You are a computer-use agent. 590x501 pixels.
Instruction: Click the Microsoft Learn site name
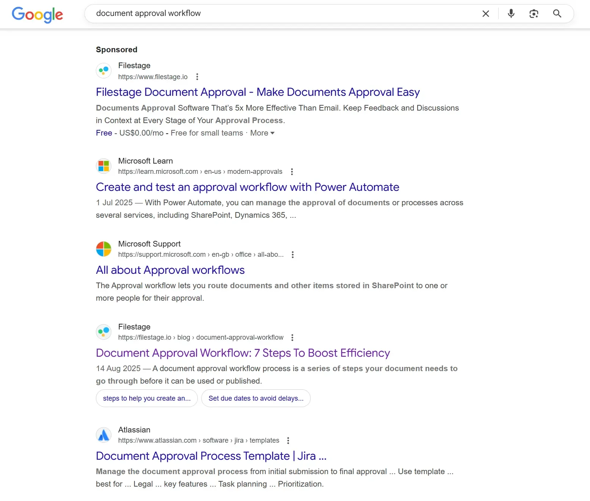tap(146, 161)
